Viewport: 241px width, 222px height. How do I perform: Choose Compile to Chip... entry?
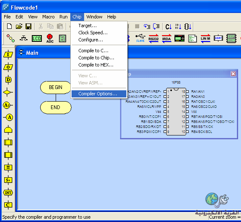(99, 58)
